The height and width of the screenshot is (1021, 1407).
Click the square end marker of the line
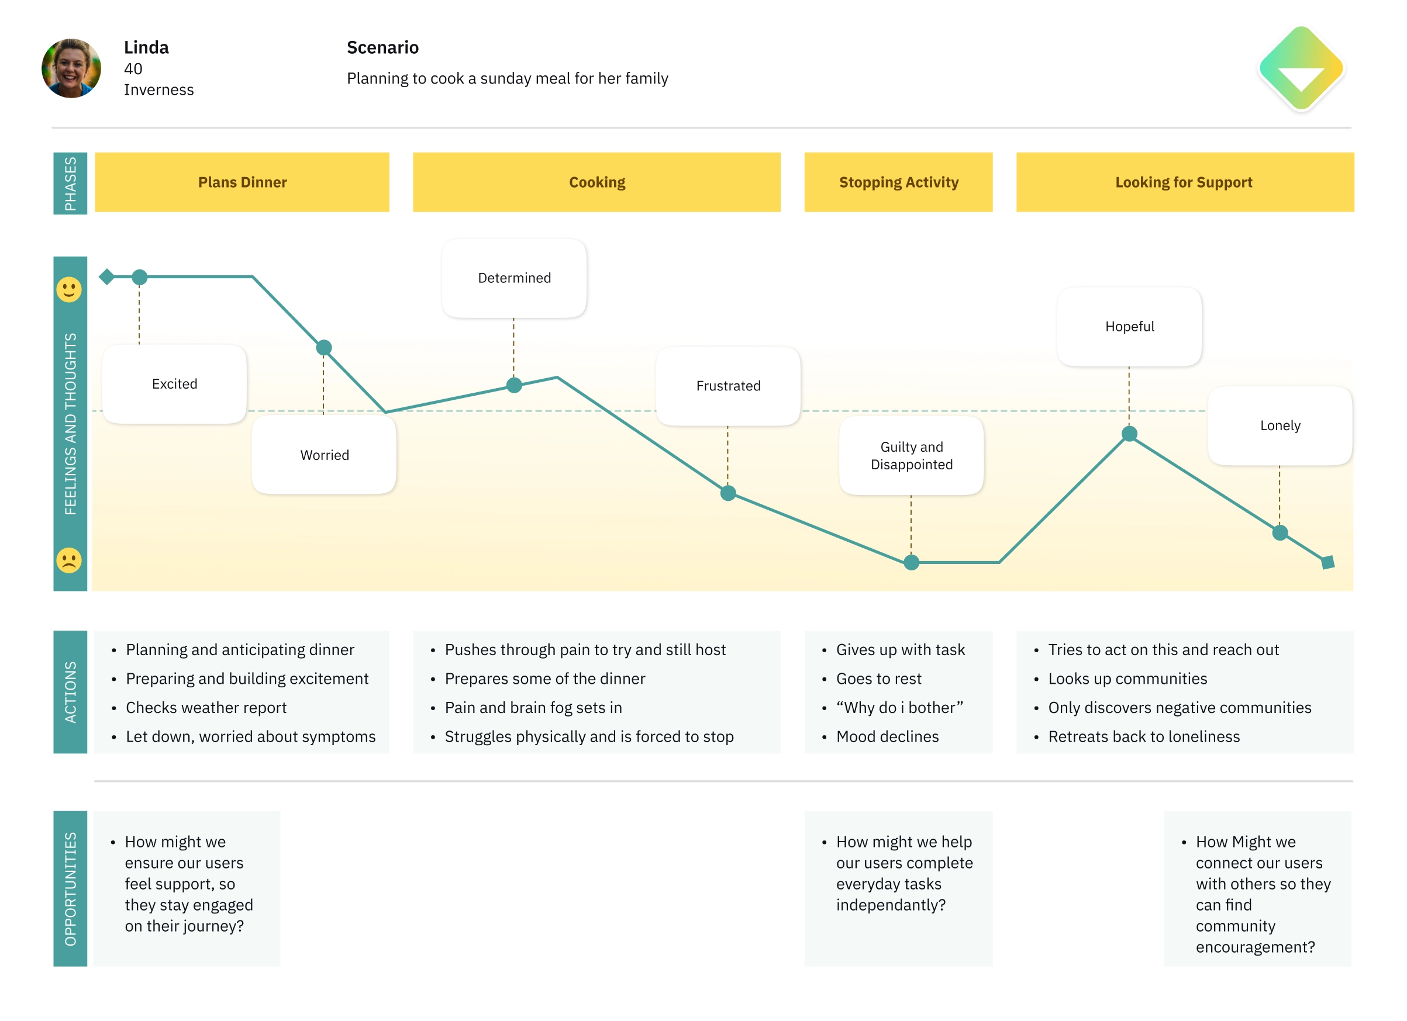[x=1327, y=562]
